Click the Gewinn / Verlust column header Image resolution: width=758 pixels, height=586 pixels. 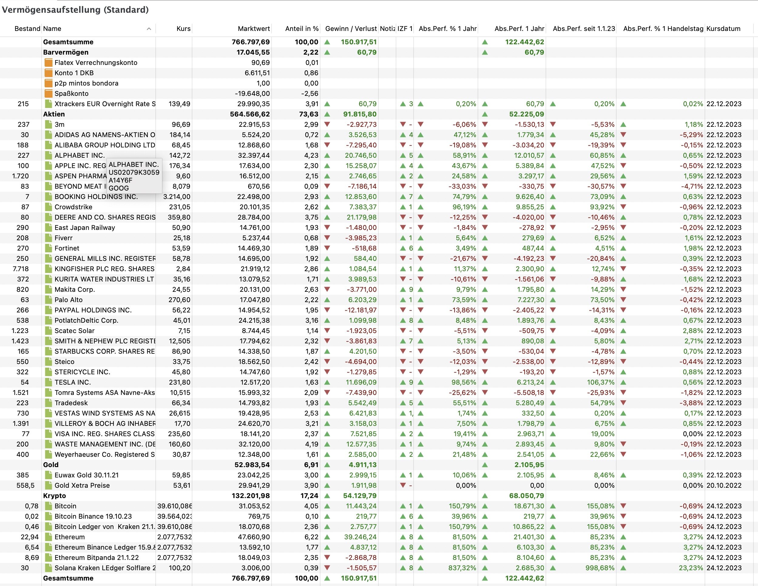point(350,29)
